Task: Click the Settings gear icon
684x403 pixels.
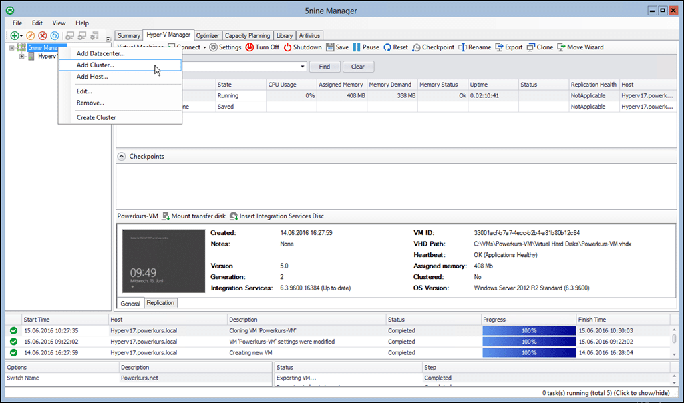Action: click(x=213, y=47)
